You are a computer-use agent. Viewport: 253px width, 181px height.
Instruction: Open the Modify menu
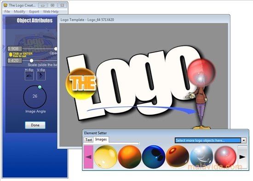tap(19, 11)
